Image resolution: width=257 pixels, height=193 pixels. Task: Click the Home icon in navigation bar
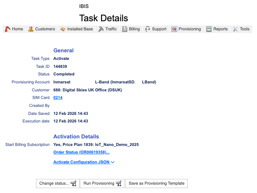click(8, 29)
